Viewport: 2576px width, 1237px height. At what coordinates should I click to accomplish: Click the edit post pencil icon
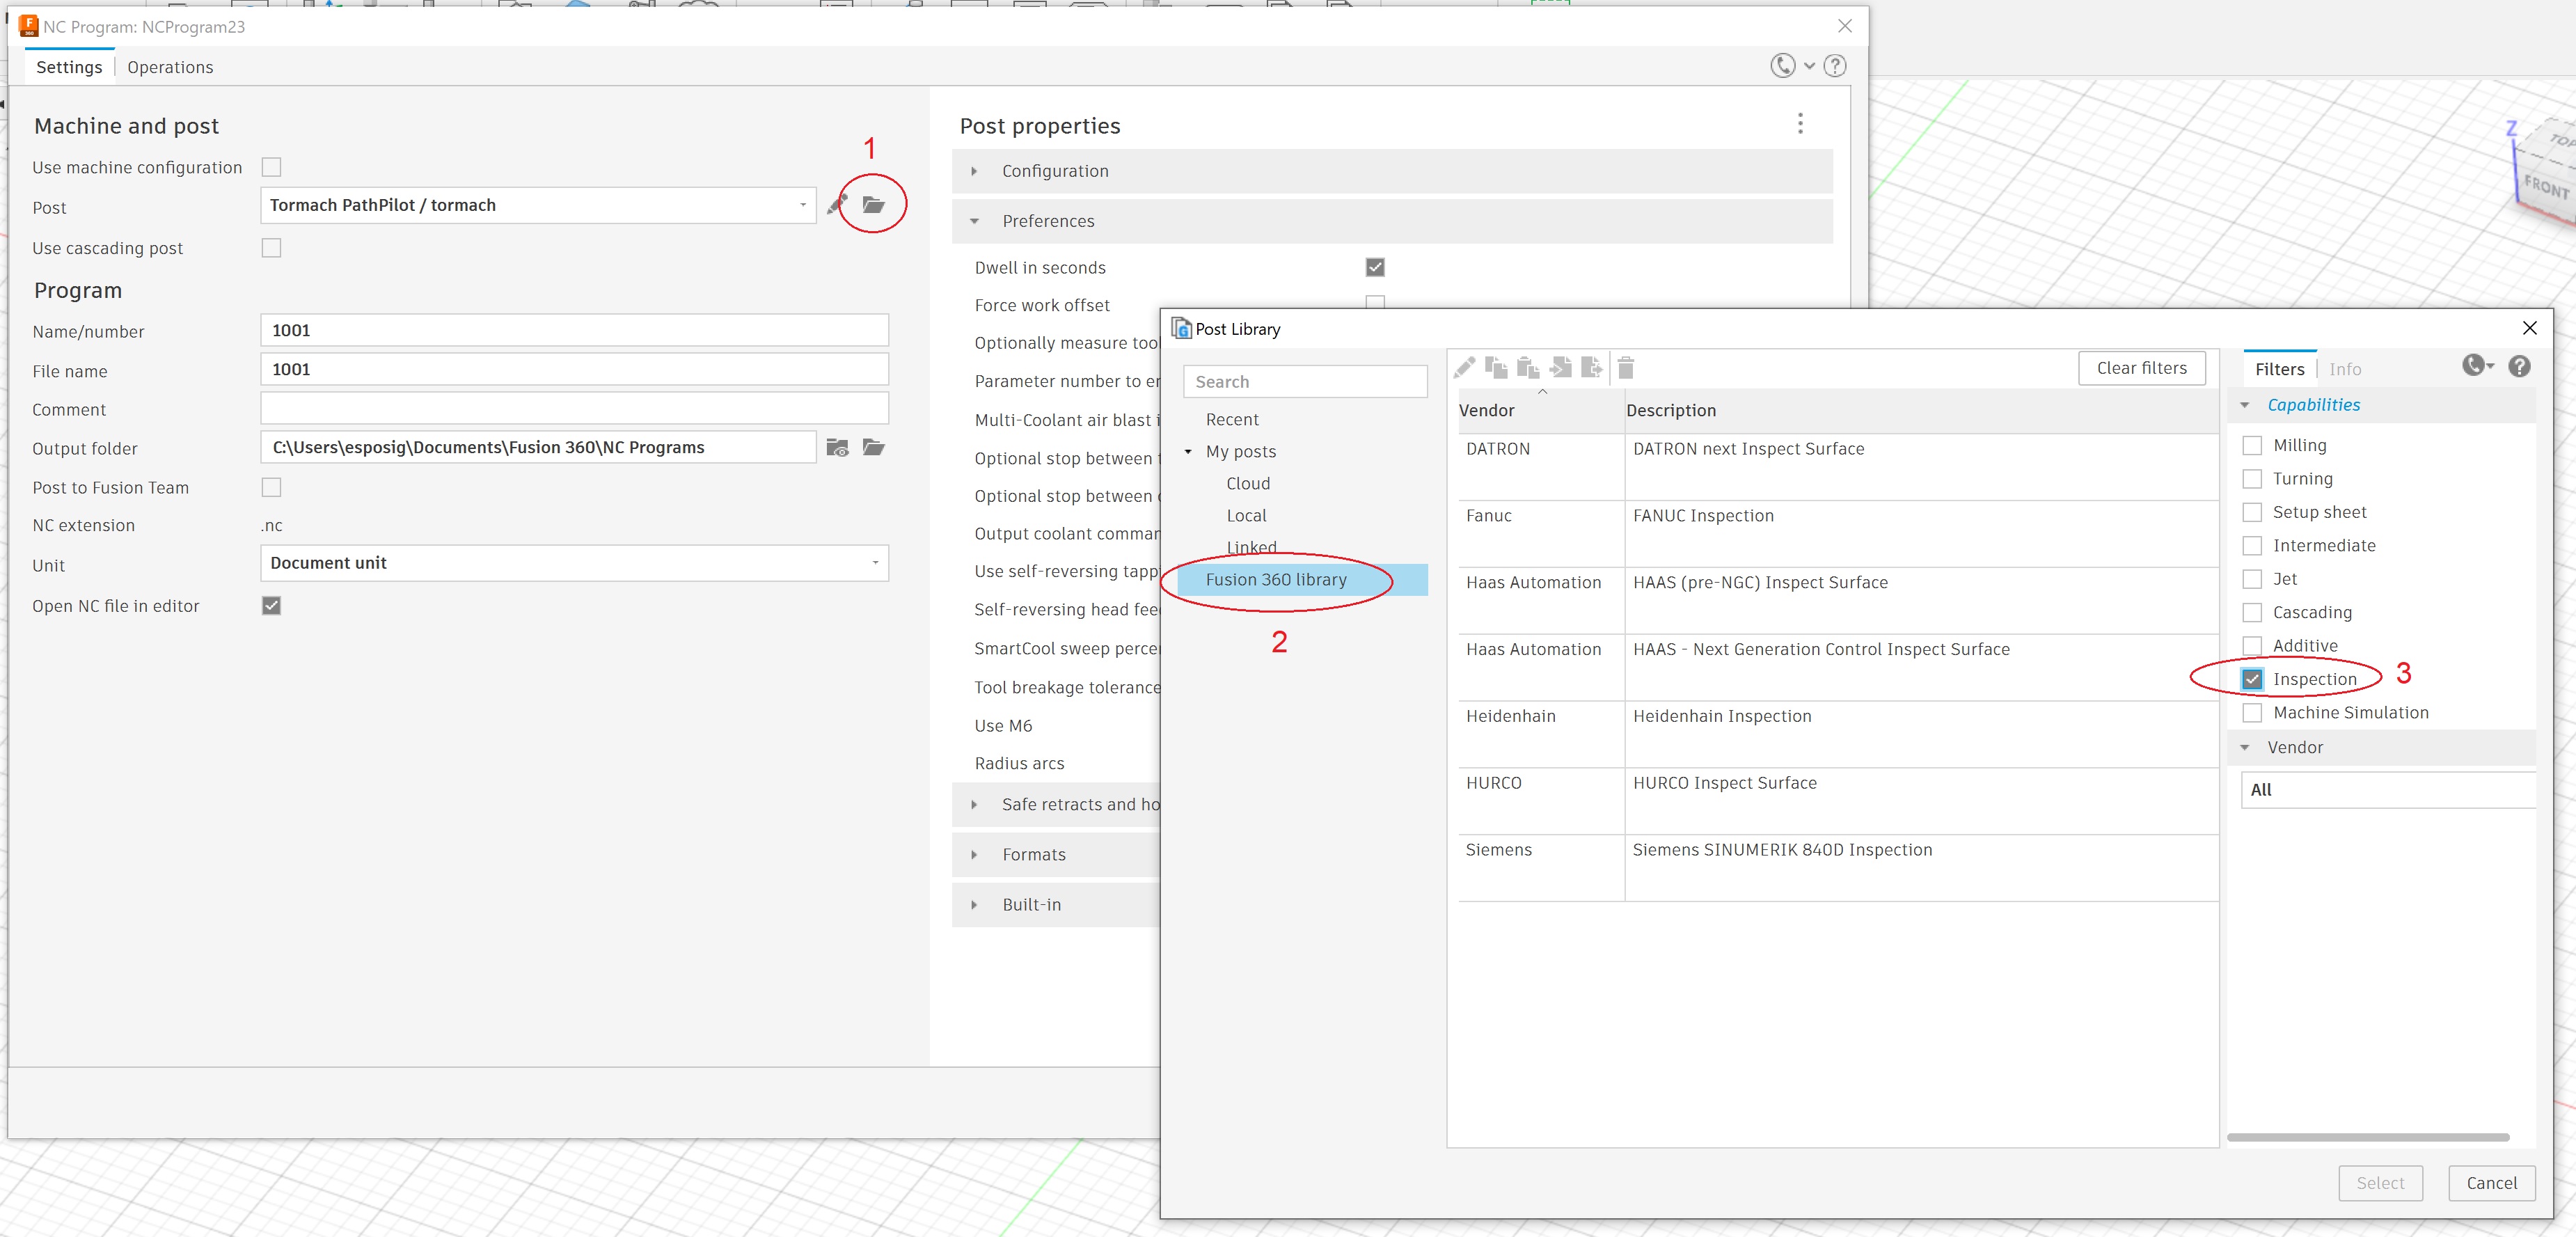[x=837, y=205]
